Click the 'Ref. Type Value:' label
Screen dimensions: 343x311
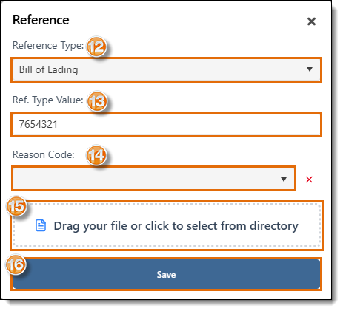48,100
